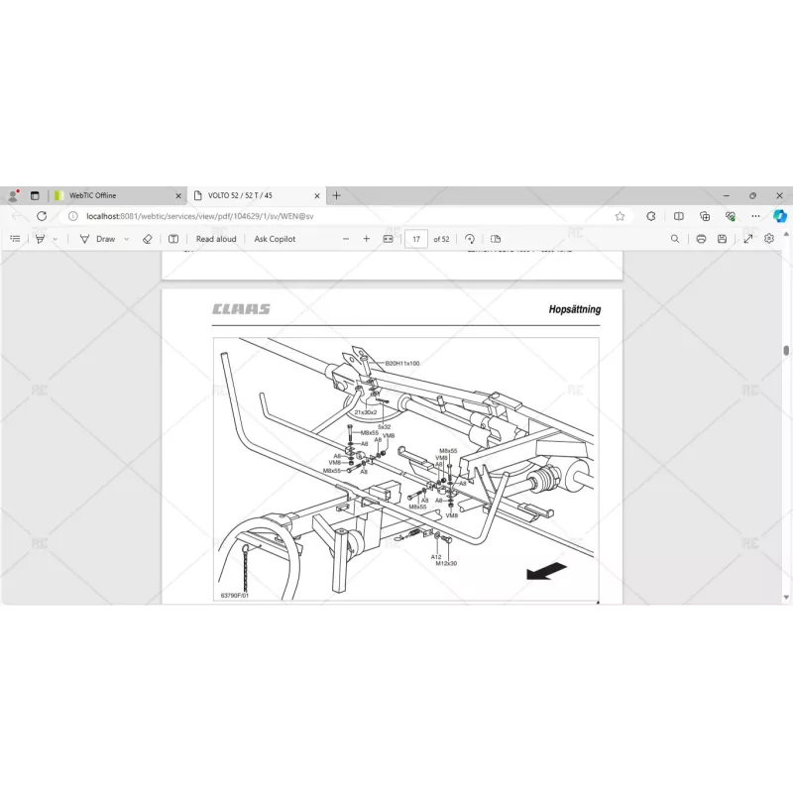Rotate the PDF page

point(468,239)
